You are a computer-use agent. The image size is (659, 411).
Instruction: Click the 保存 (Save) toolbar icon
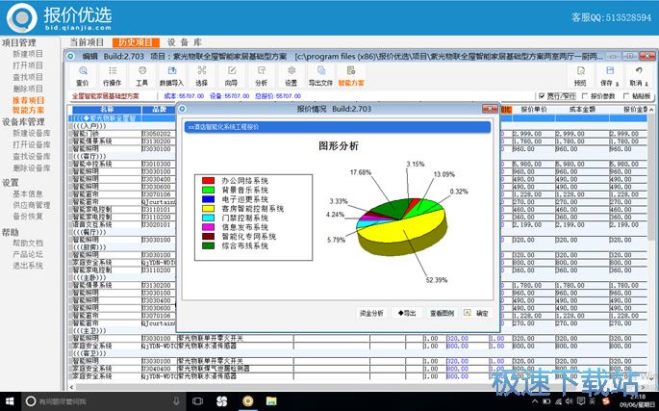[608, 75]
